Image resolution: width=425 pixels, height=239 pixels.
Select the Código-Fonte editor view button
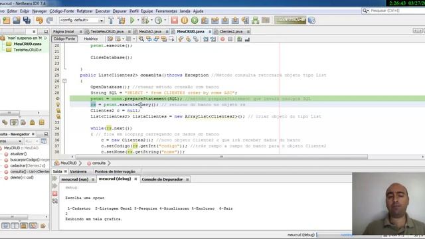coord(64,39)
